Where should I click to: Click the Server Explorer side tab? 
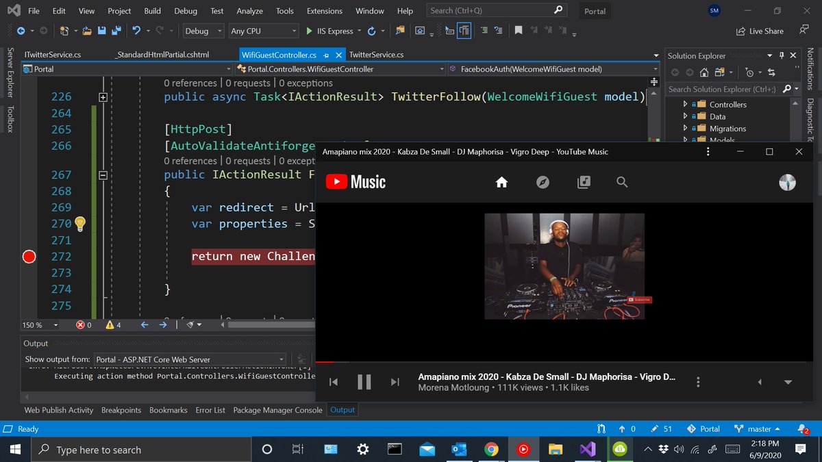[x=10, y=72]
